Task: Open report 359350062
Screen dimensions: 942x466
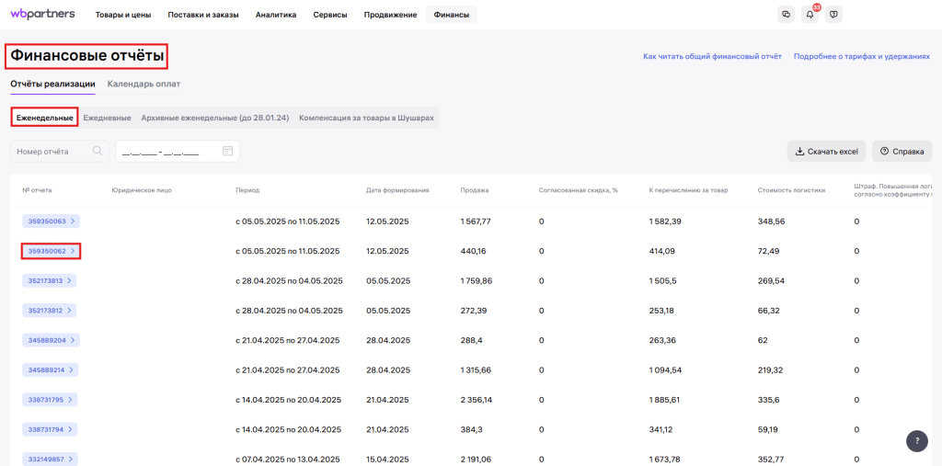Action: [52, 251]
